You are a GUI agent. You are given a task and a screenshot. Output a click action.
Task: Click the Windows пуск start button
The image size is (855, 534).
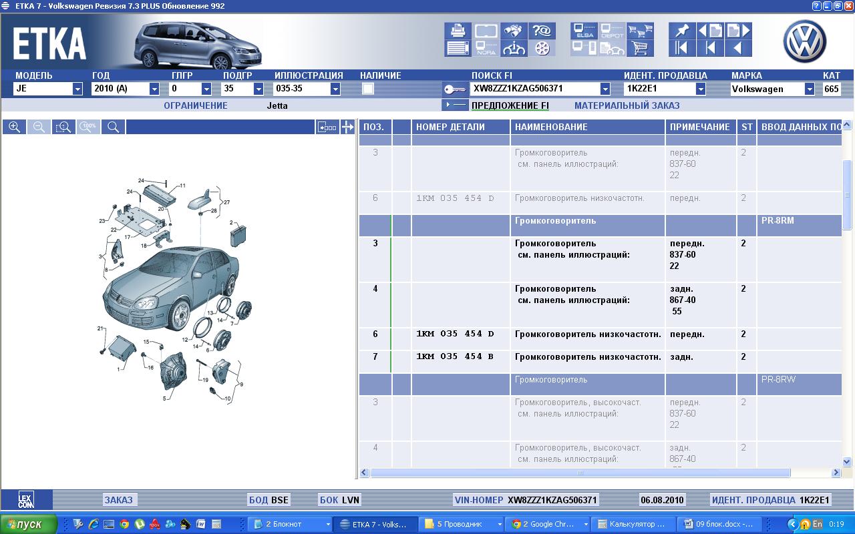coord(29,525)
